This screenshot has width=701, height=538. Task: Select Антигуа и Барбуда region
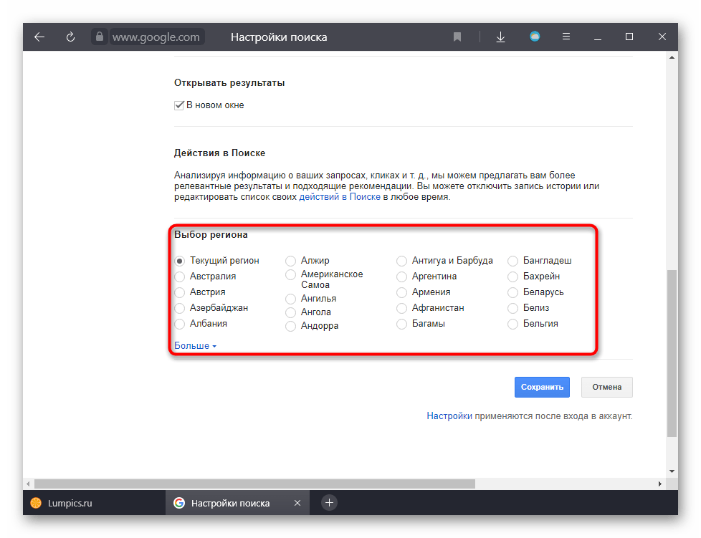tap(401, 261)
